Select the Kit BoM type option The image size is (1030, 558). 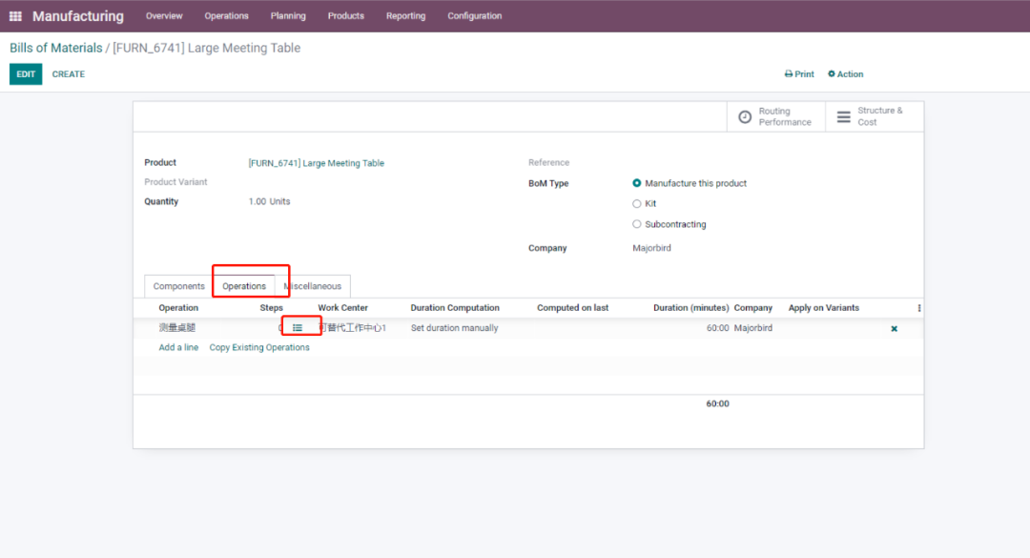pos(637,204)
